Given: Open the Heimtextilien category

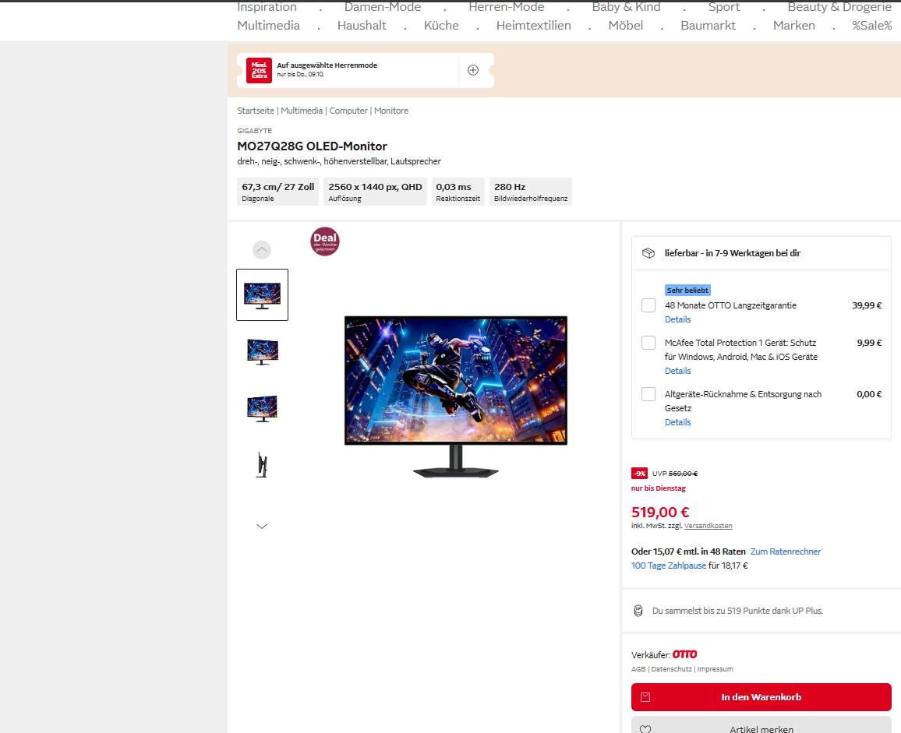Looking at the screenshot, I should click(x=534, y=25).
